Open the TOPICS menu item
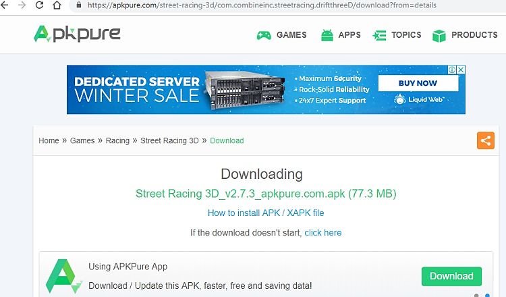 pyautogui.click(x=406, y=35)
